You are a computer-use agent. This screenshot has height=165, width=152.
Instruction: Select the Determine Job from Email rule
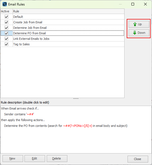click(62, 28)
